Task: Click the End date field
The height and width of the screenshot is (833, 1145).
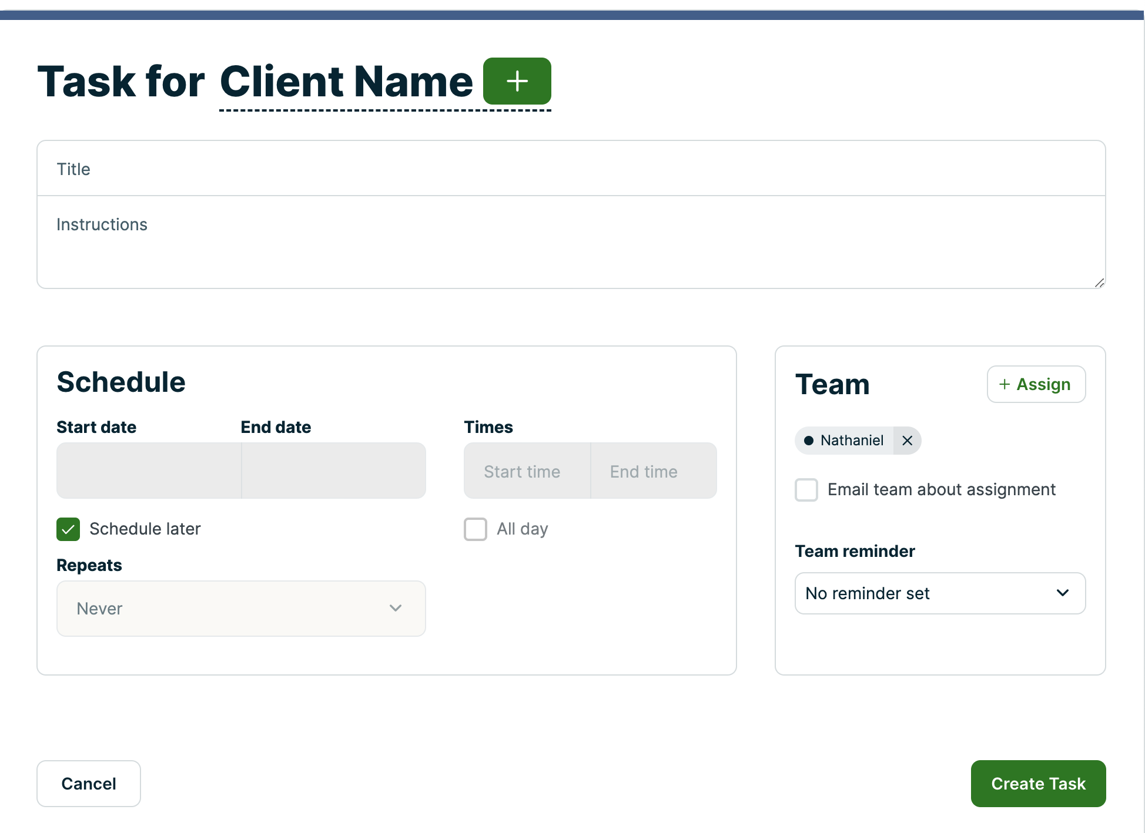Action: (333, 471)
